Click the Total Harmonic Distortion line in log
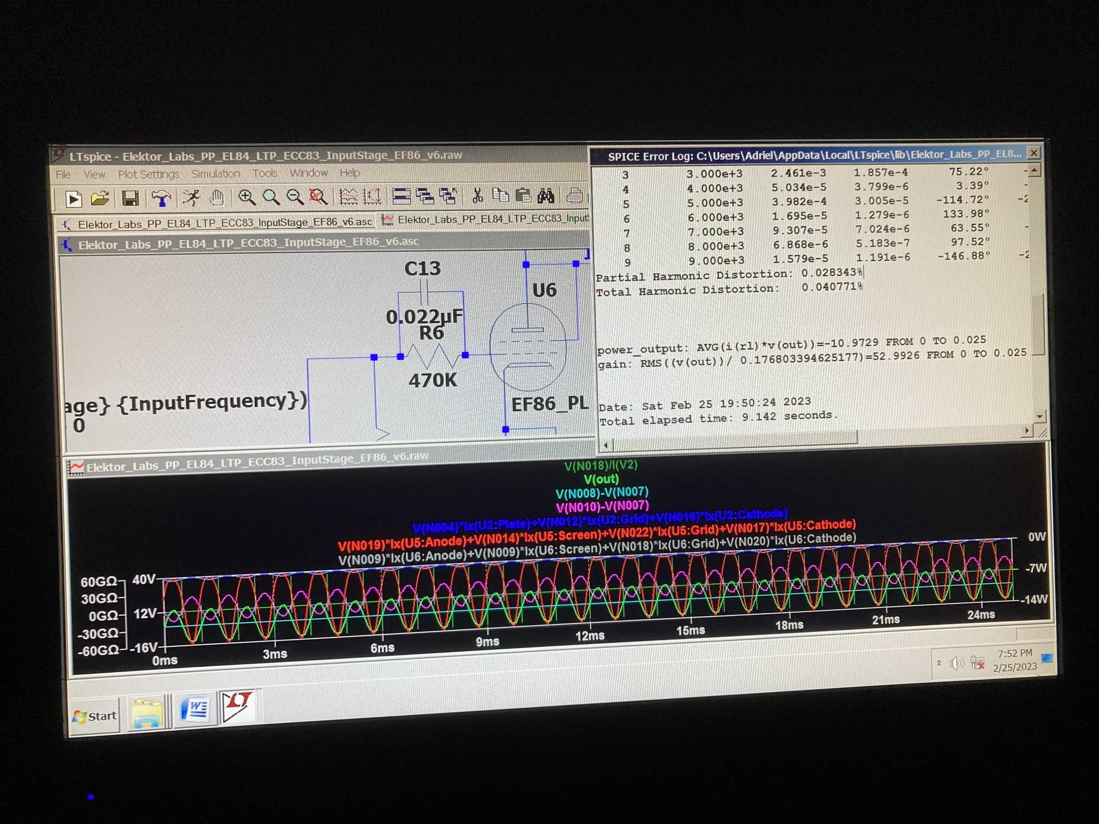 [729, 289]
